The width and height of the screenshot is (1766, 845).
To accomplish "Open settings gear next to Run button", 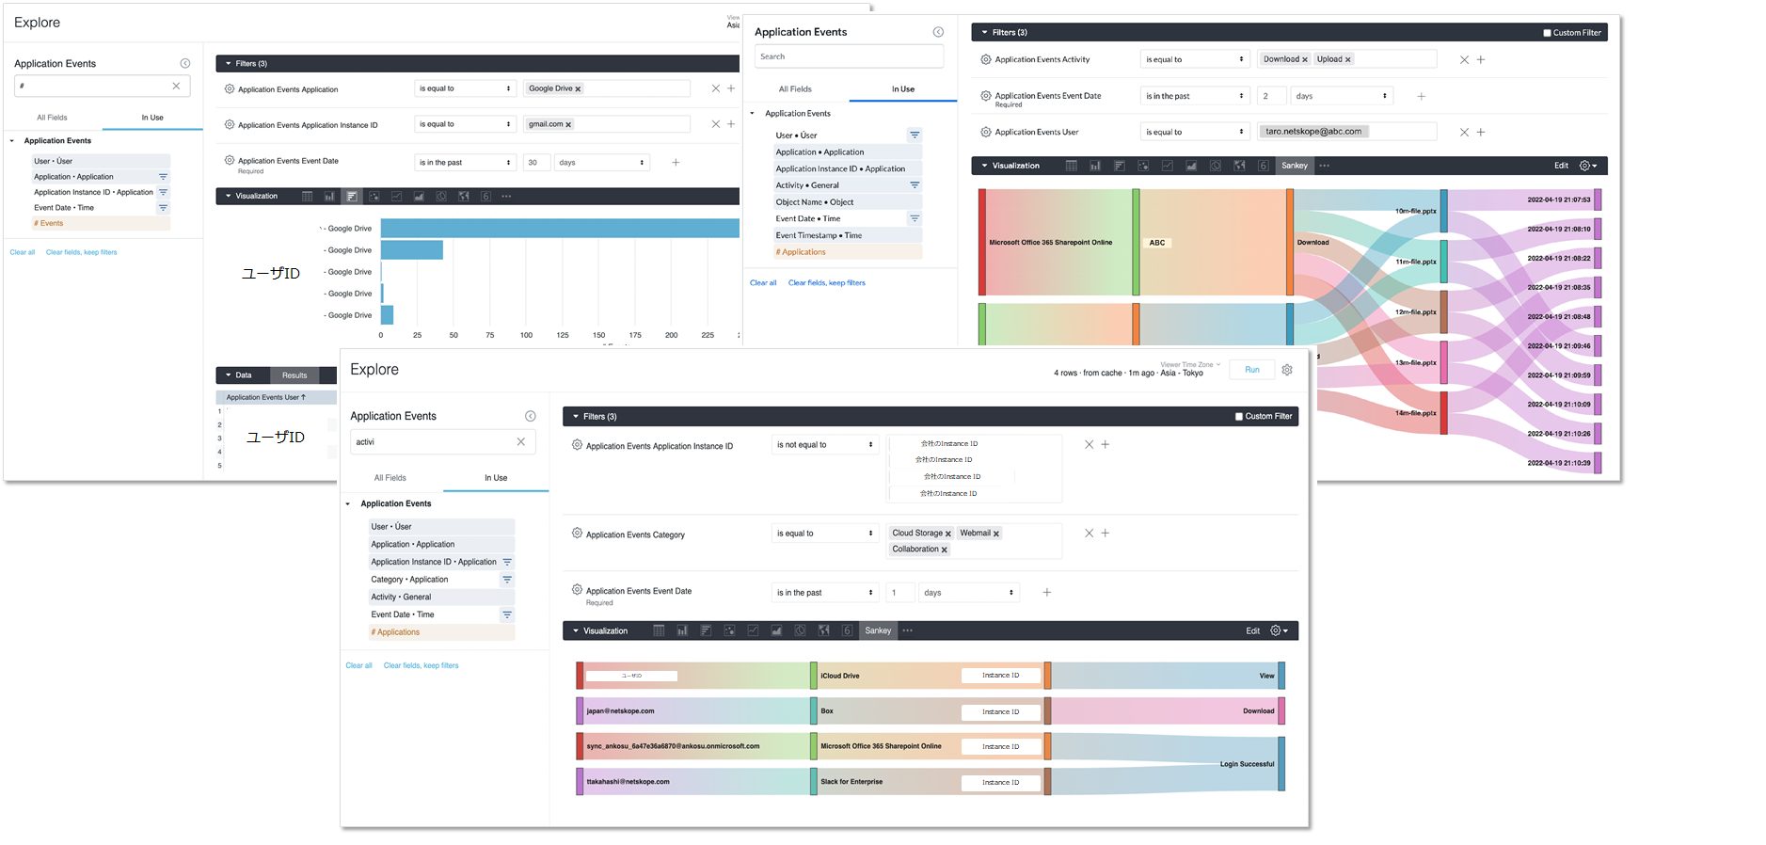I will [1287, 370].
